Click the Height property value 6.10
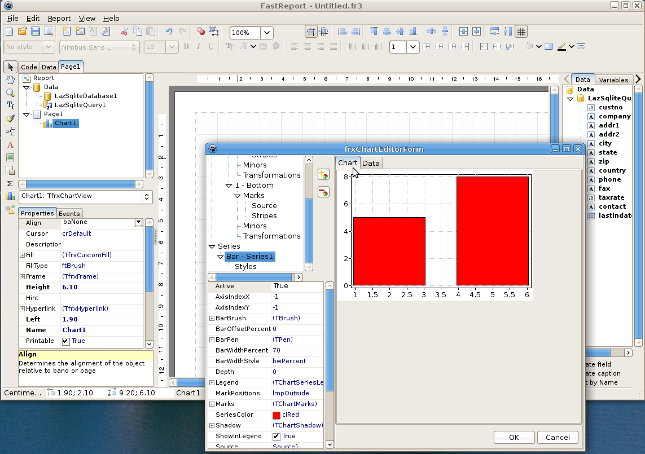The height and width of the screenshot is (454, 645). [x=102, y=287]
